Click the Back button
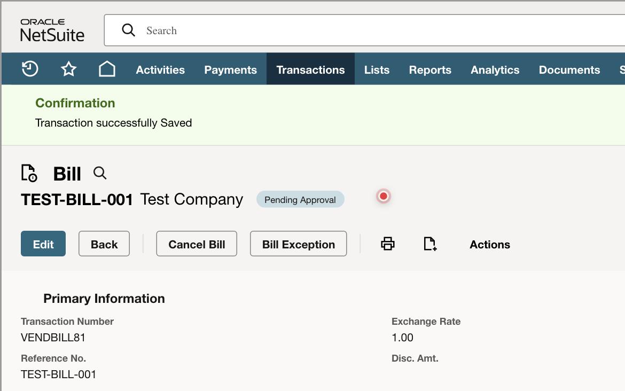The width and height of the screenshot is (625, 391). [104, 244]
